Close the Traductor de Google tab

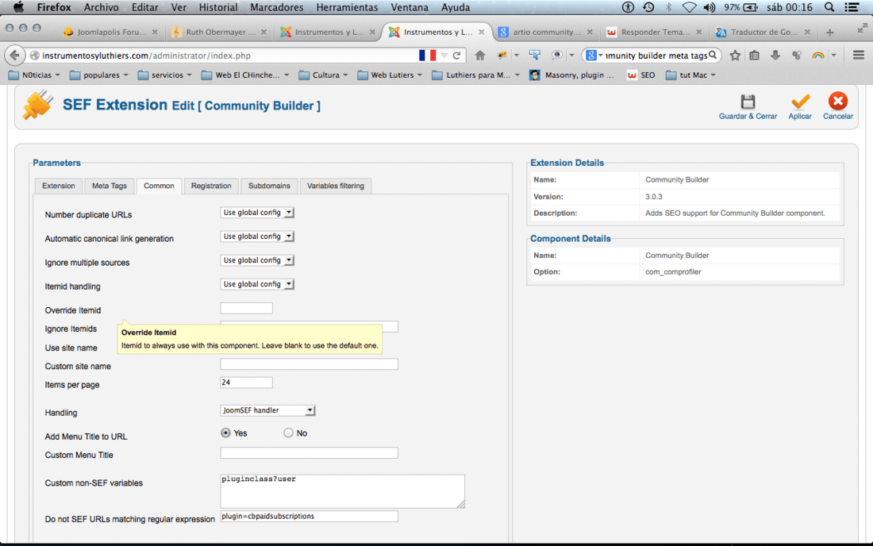coord(808,33)
